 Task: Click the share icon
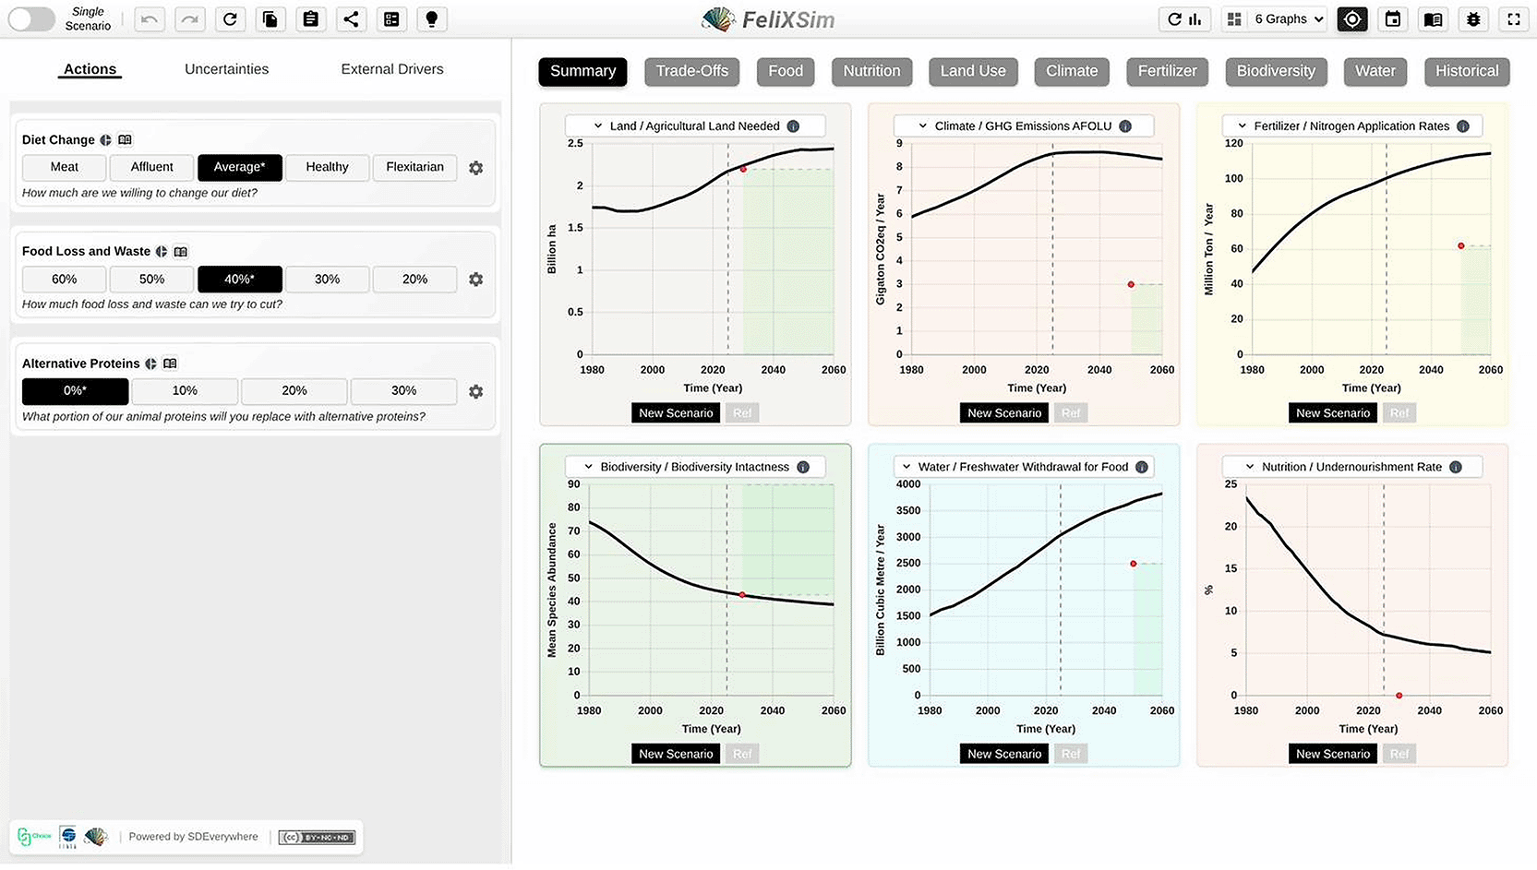[x=352, y=19]
